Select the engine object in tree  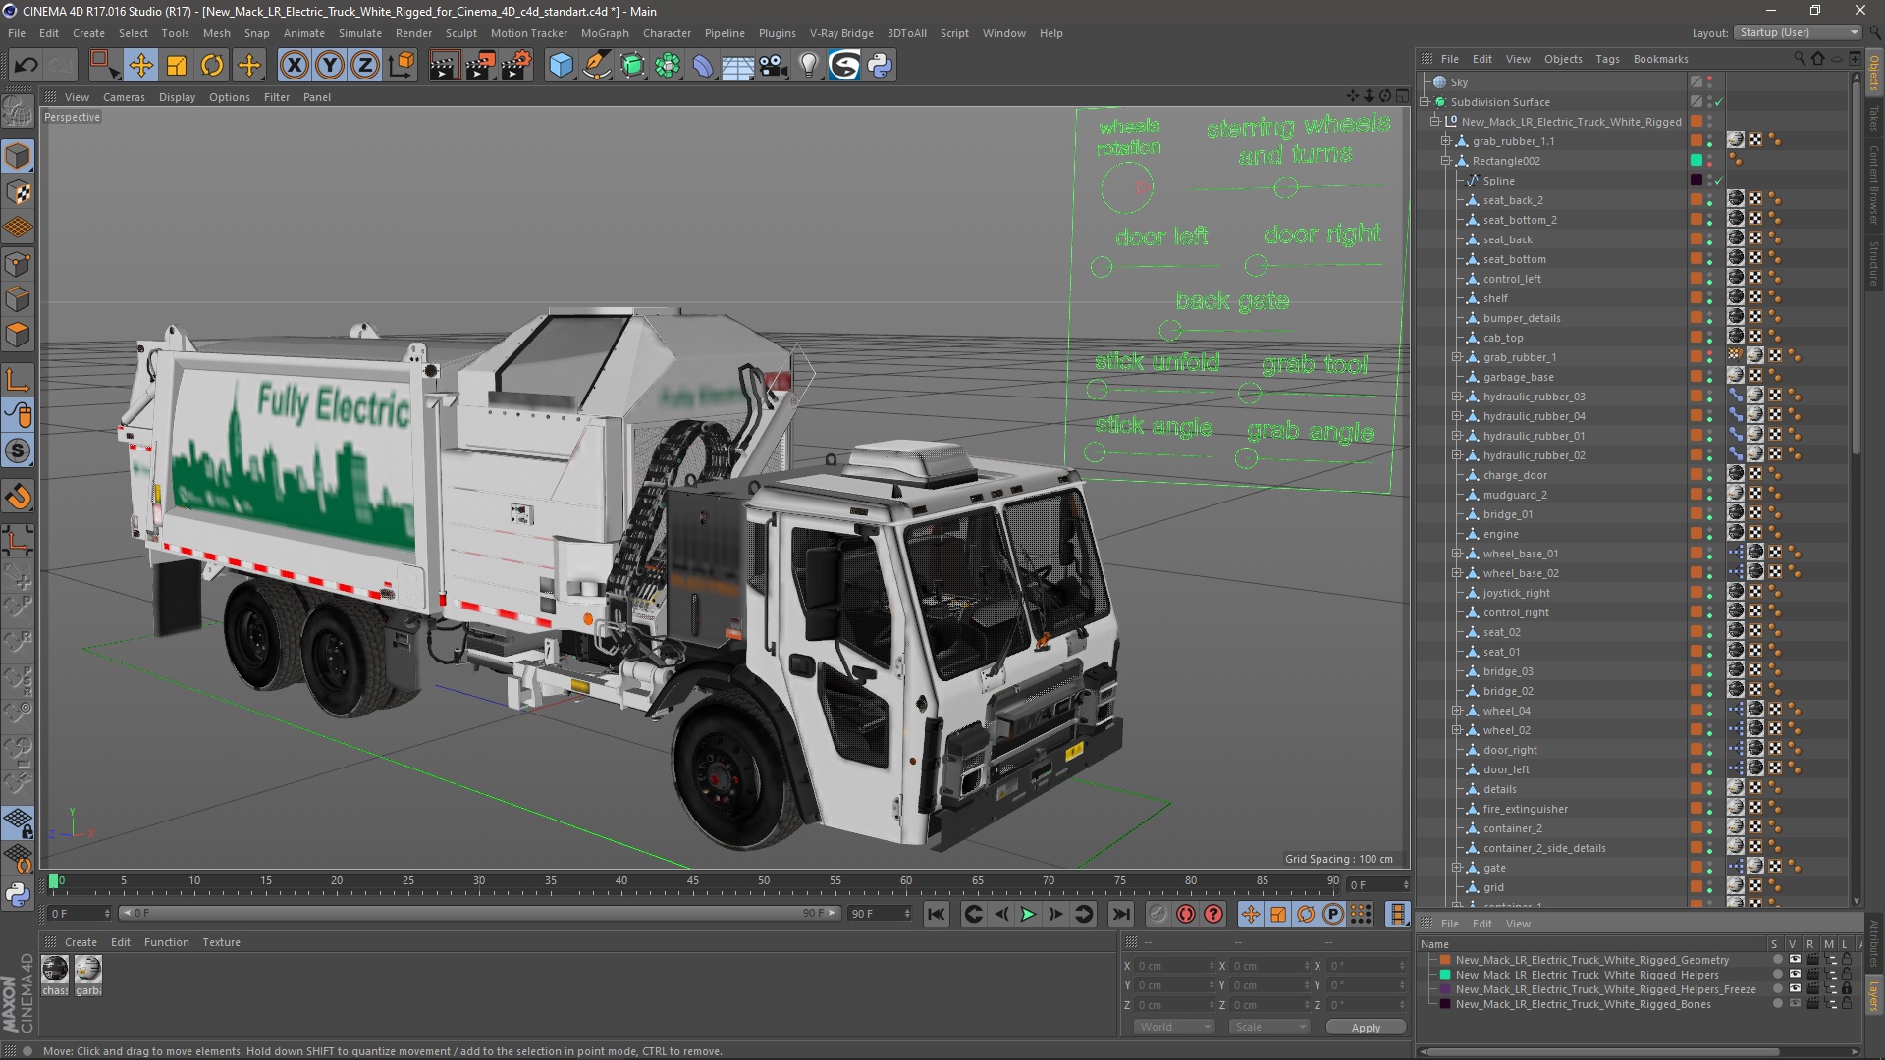point(1500,534)
